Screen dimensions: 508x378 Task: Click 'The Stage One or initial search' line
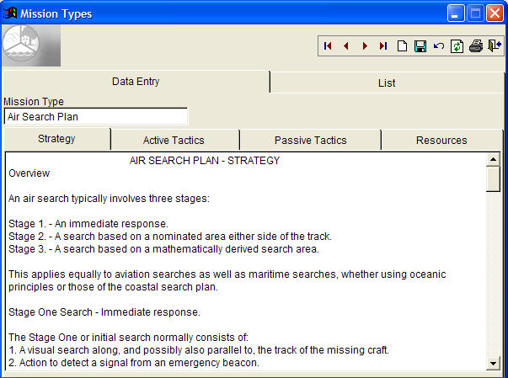128,338
